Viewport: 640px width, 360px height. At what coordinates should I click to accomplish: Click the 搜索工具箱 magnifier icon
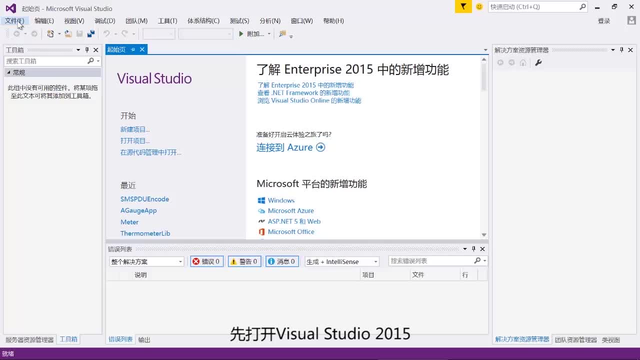[90, 61]
